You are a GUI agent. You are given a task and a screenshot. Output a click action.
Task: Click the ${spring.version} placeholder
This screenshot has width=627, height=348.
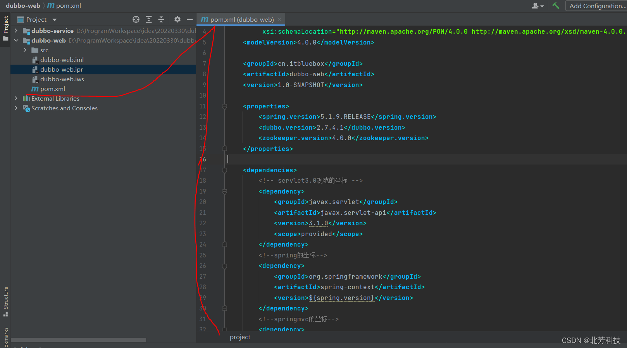[x=341, y=298]
